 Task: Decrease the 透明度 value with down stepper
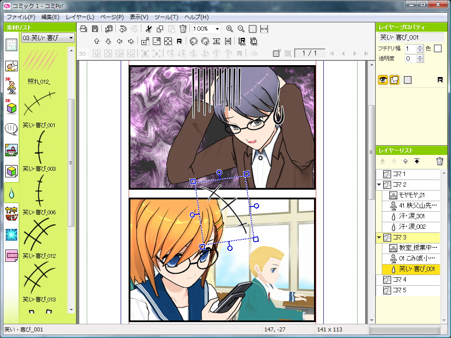coord(420,61)
